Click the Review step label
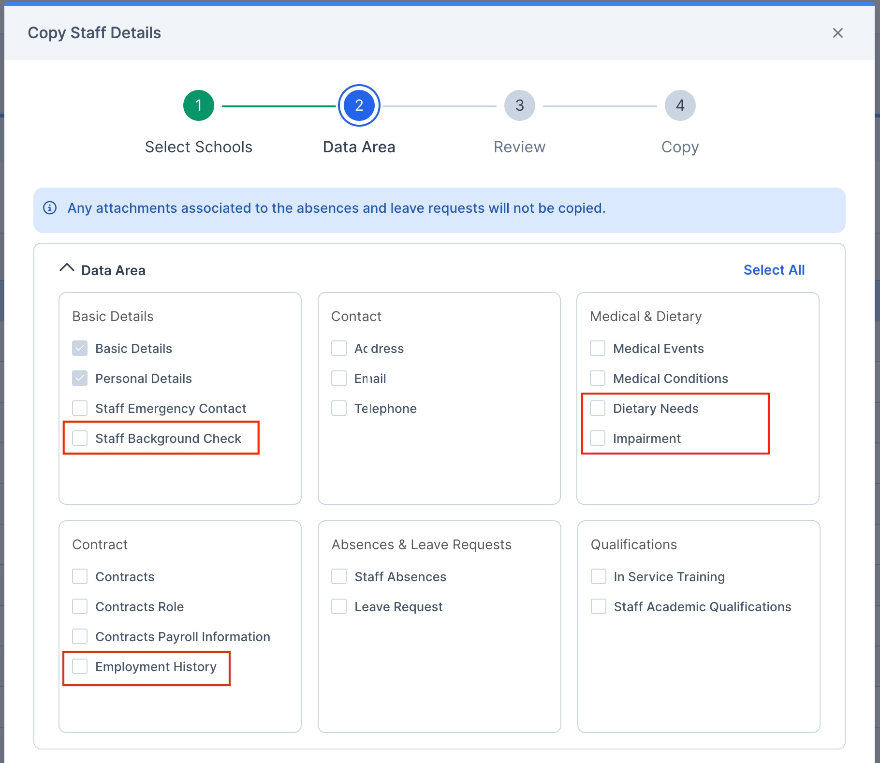This screenshot has height=763, width=880. click(519, 147)
